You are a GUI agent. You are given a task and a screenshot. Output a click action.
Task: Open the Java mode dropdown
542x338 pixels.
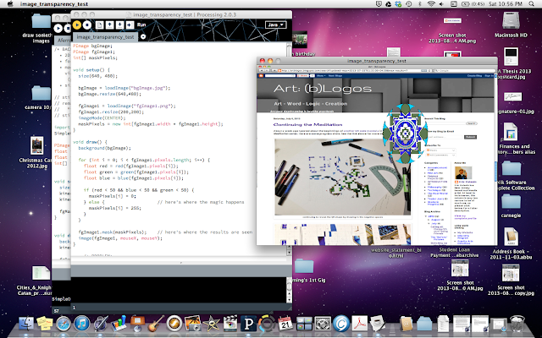[275, 25]
